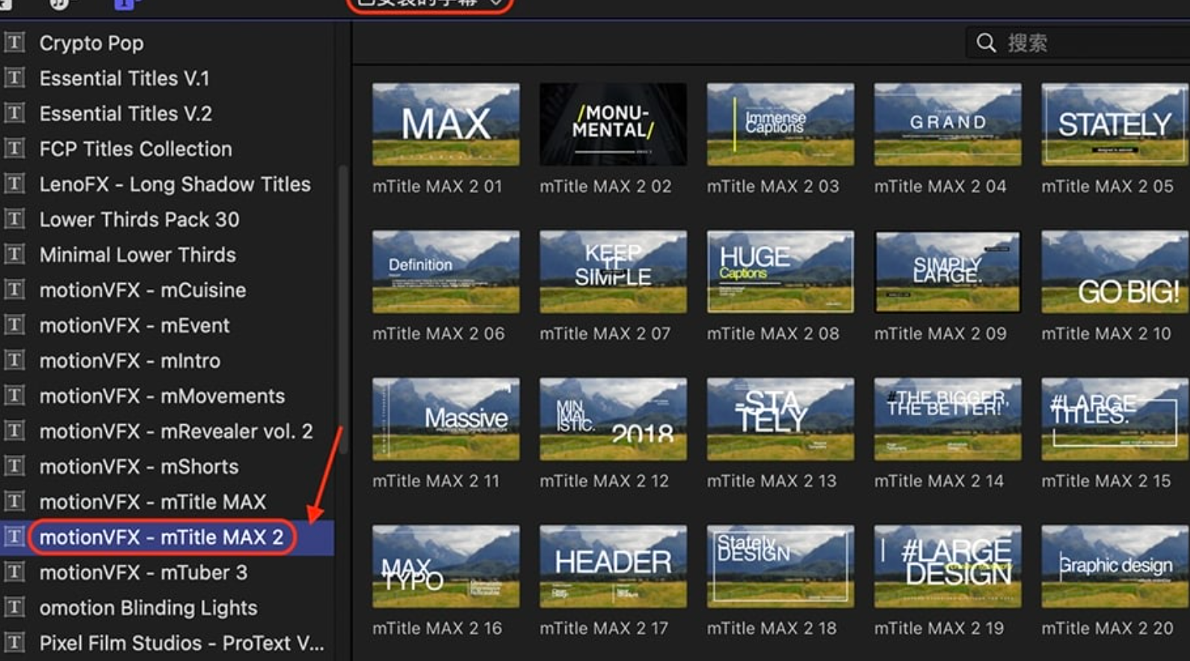
Task: Click the sidebar vertical scrollbar
Action: coord(343,299)
